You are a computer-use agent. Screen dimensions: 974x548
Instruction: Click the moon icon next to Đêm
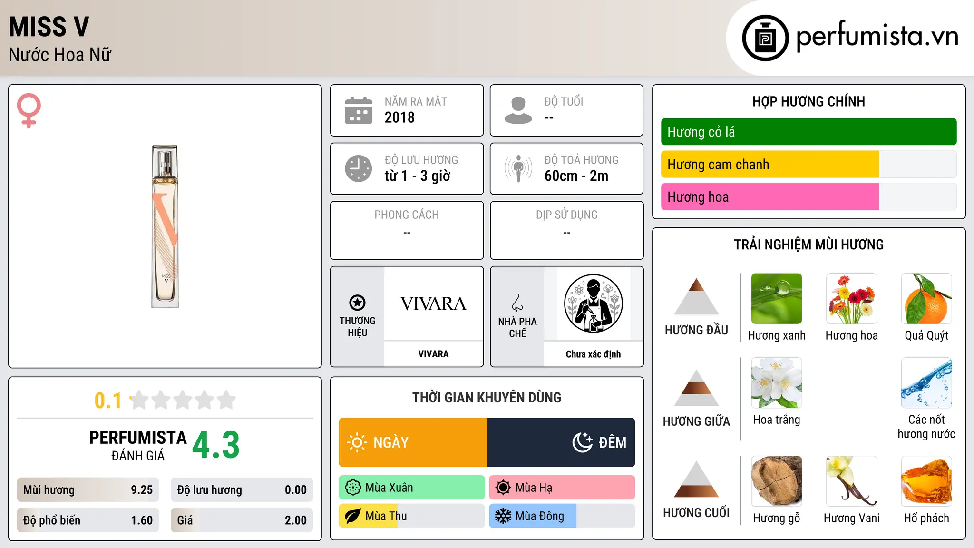(583, 442)
